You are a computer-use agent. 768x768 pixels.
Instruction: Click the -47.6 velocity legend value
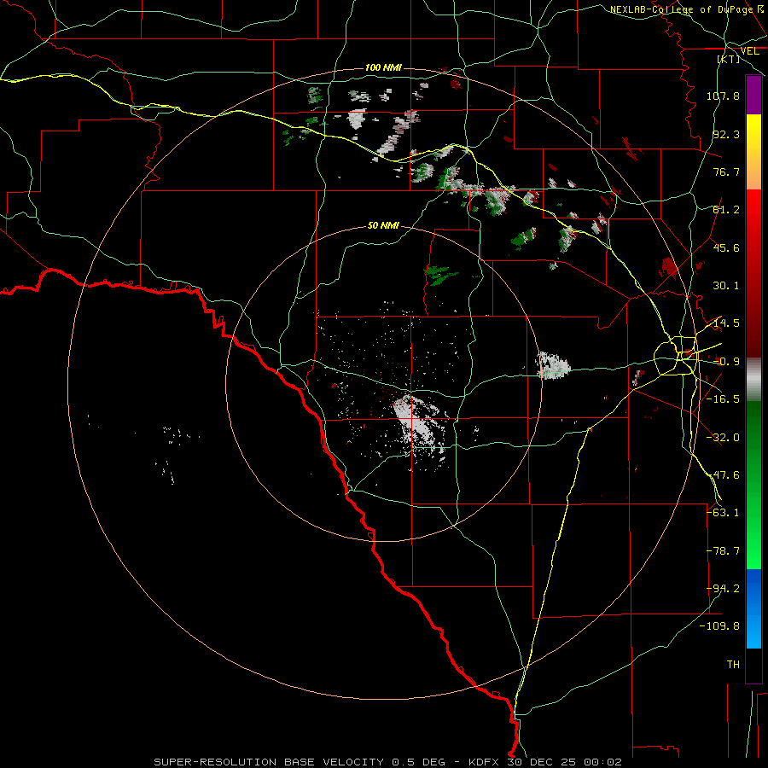point(723,475)
